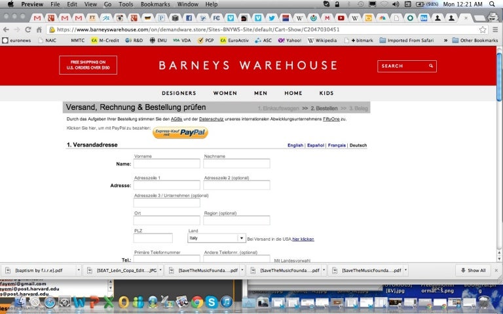
Task: Click the Skype icon in the Dock
Action: pos(212,302)
